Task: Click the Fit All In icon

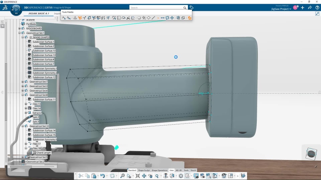Action: pyautogui.click(x=137, y=176)
